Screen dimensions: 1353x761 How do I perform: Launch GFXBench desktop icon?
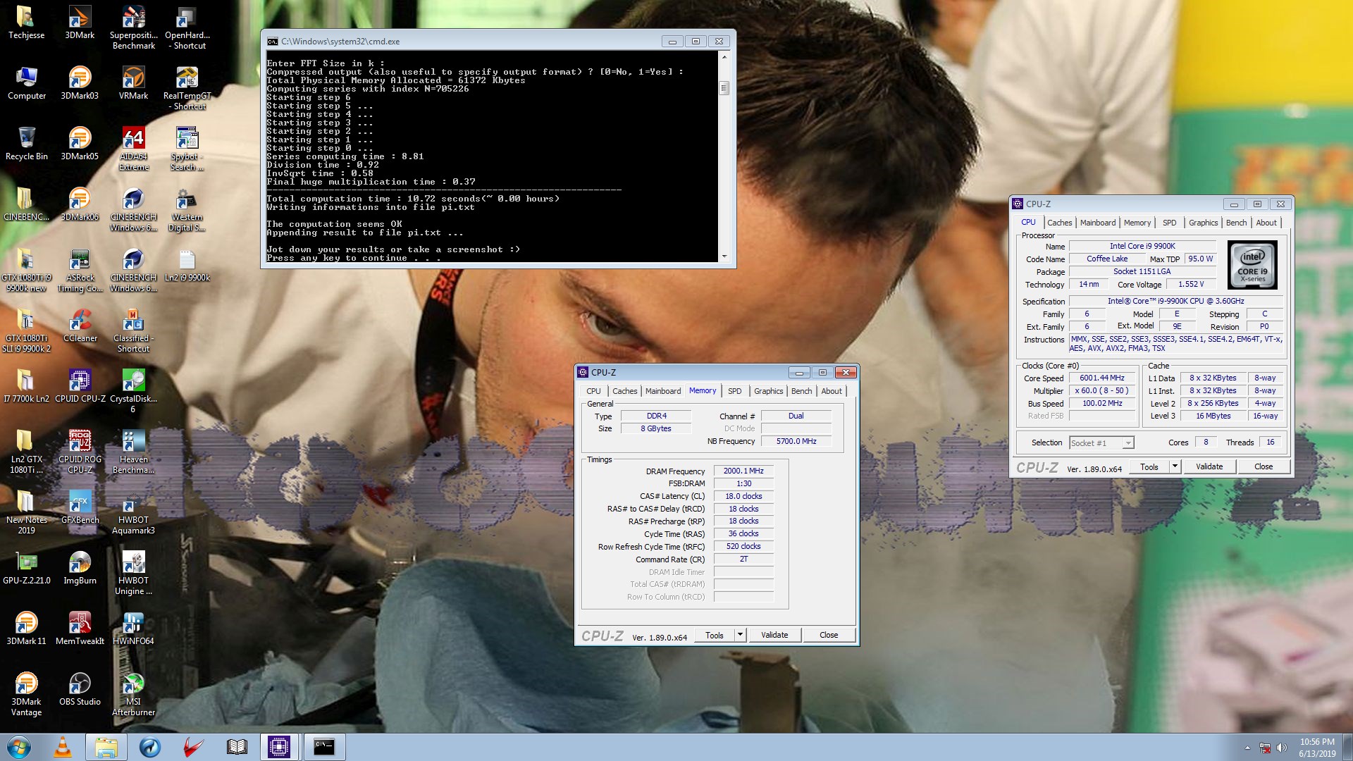pos(80,507)
